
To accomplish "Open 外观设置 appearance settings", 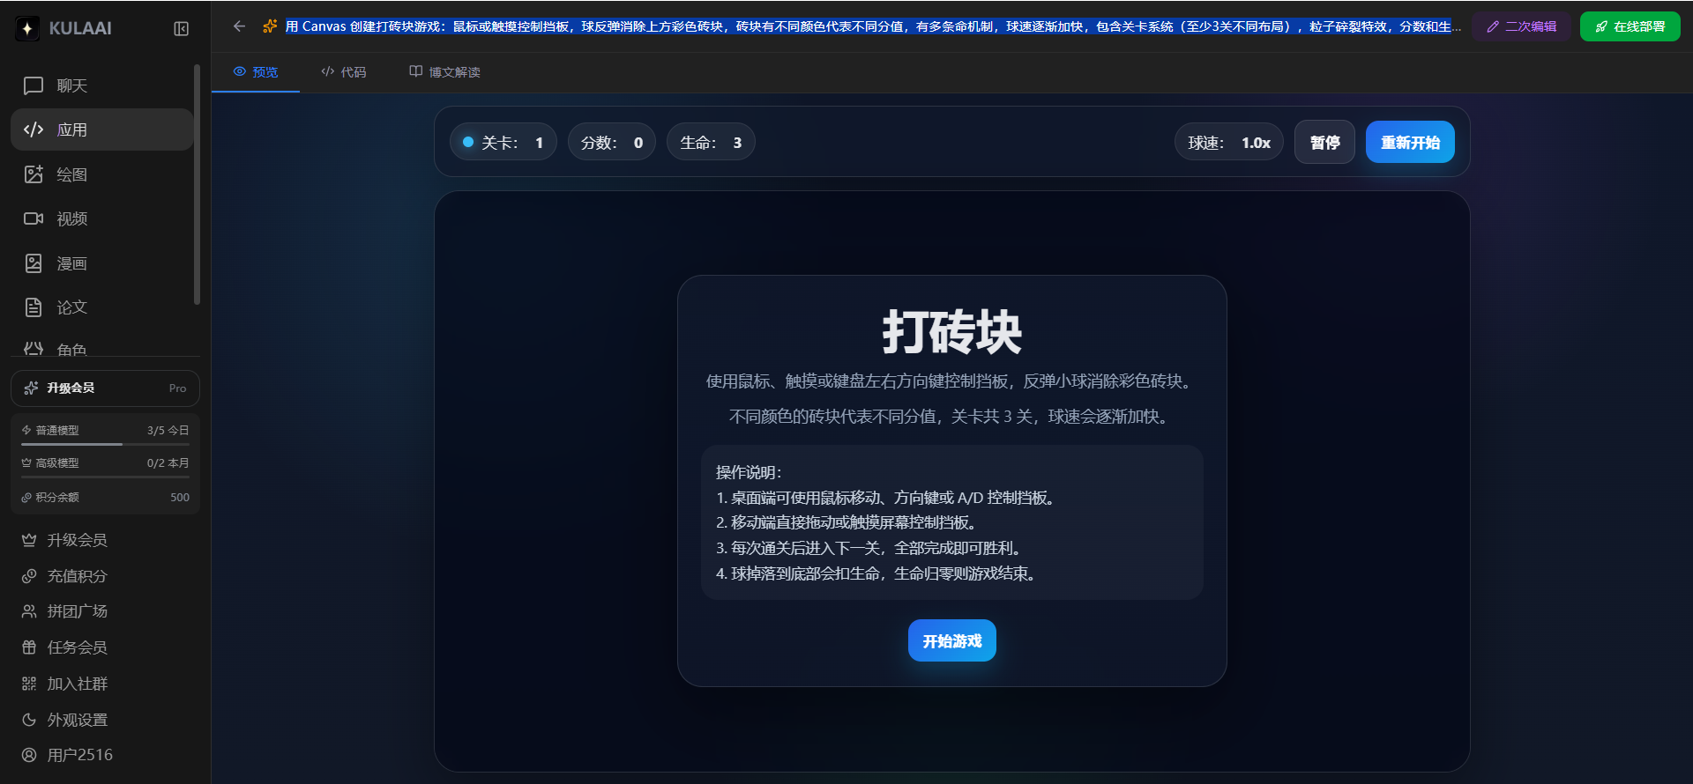I will (x=105, y=720).
